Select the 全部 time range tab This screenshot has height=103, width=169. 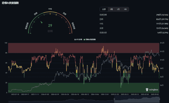click(x=104, y=9)
